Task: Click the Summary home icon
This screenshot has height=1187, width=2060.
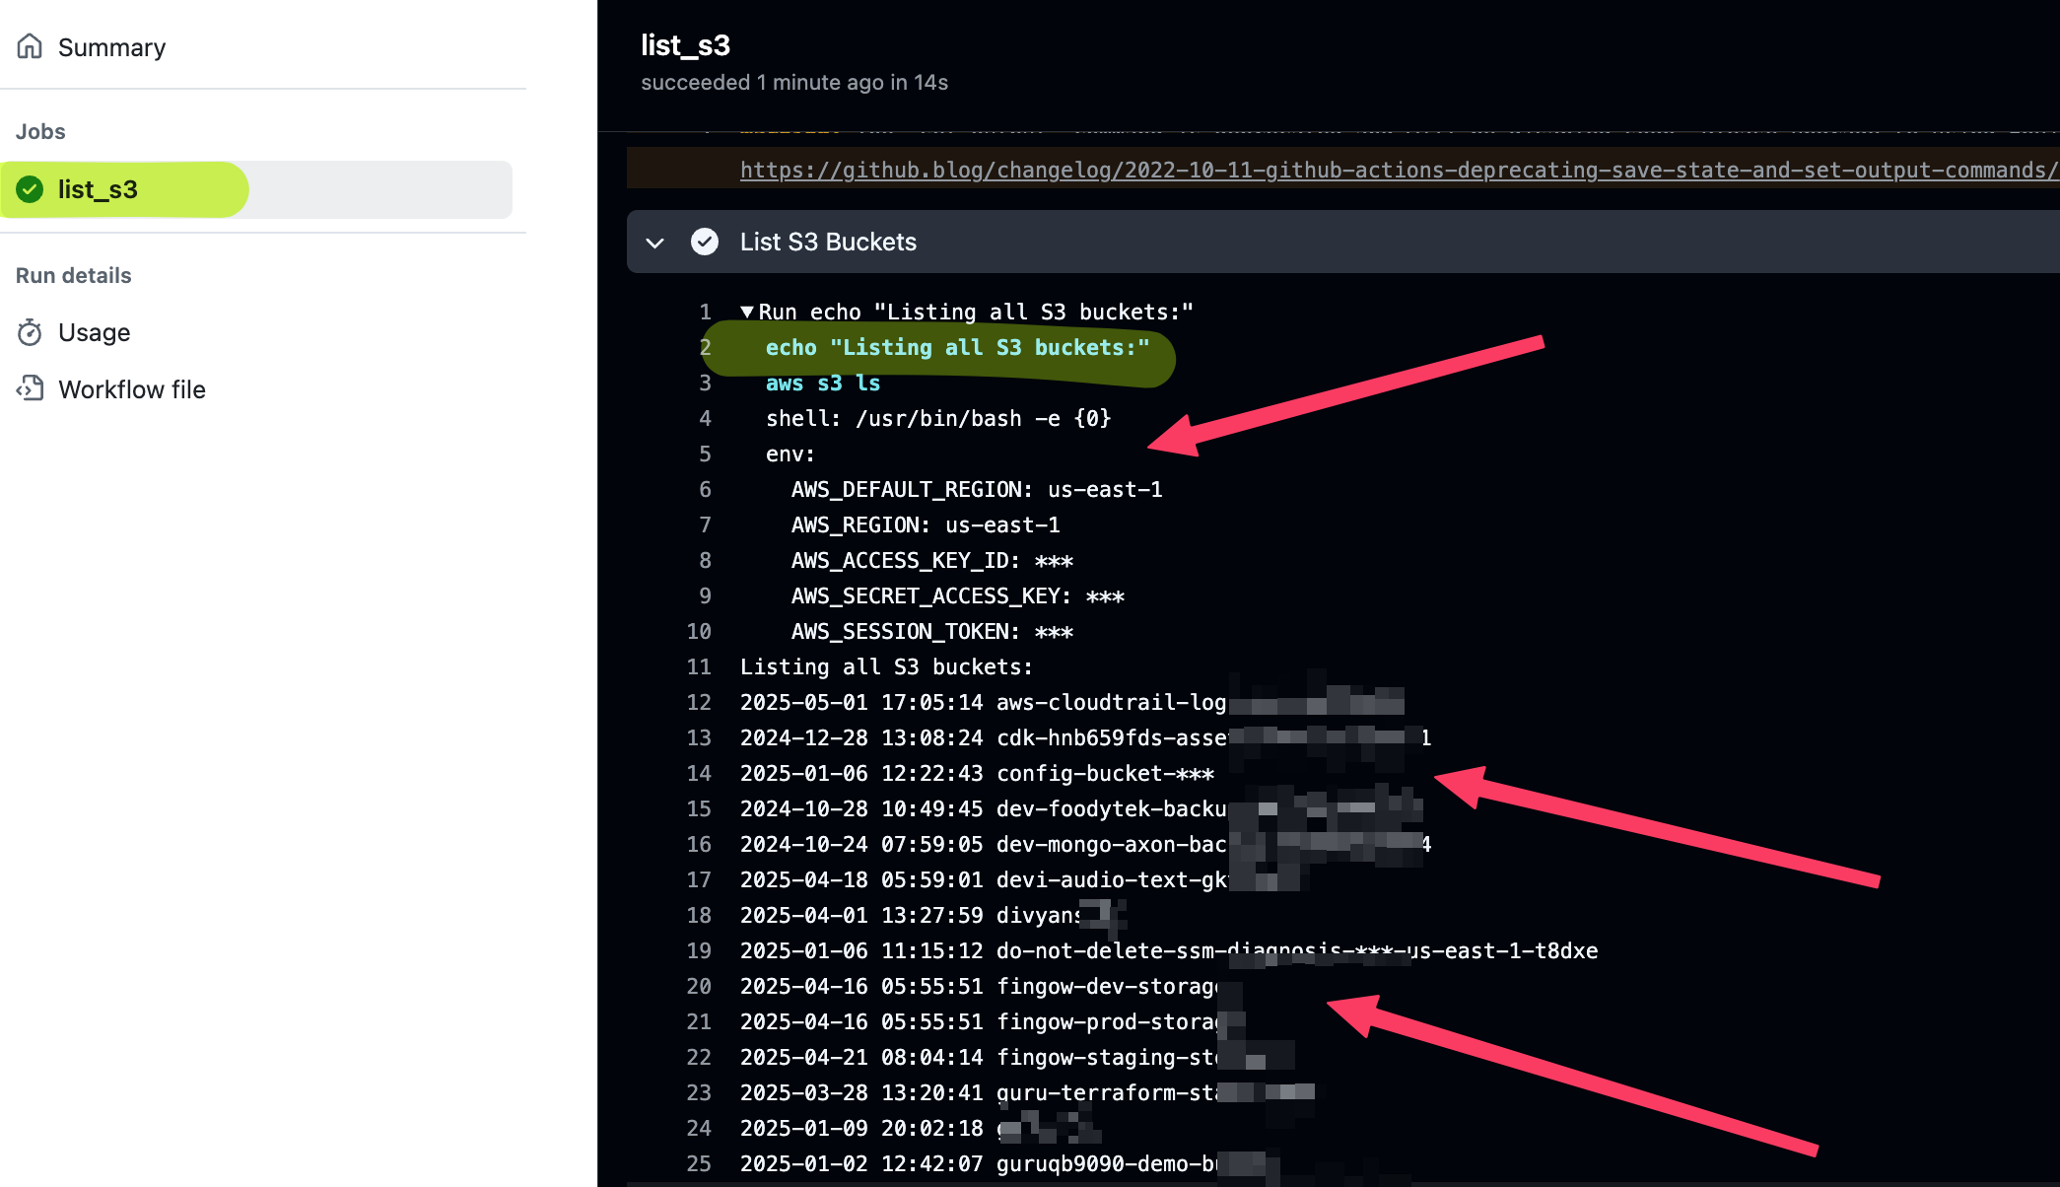Action: pos(30,45)
